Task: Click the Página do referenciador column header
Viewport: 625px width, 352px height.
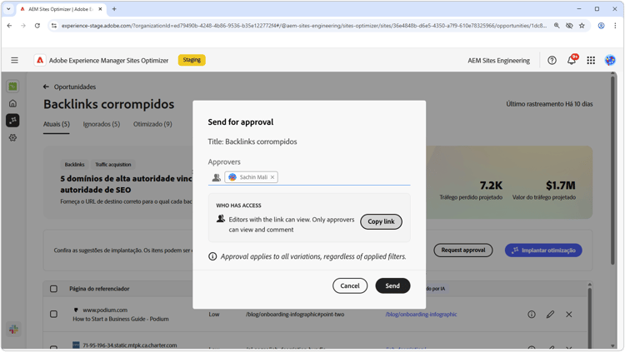Action: click(x=99, y=289)
